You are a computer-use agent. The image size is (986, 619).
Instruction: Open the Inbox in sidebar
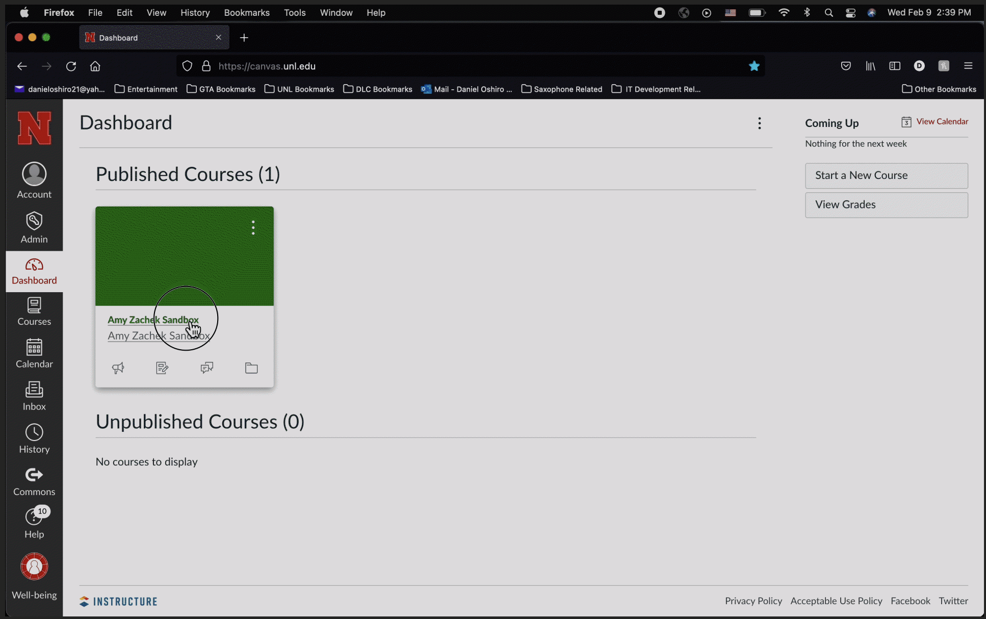[x=34, y=396]
